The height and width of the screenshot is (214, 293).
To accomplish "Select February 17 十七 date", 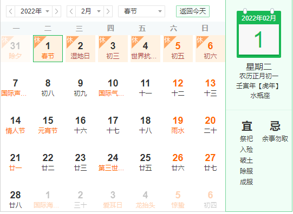I will [x=113, y=125].
